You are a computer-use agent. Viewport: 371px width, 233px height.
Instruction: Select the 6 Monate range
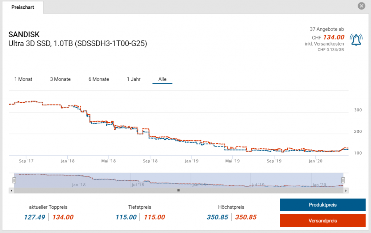coord(99,79)
